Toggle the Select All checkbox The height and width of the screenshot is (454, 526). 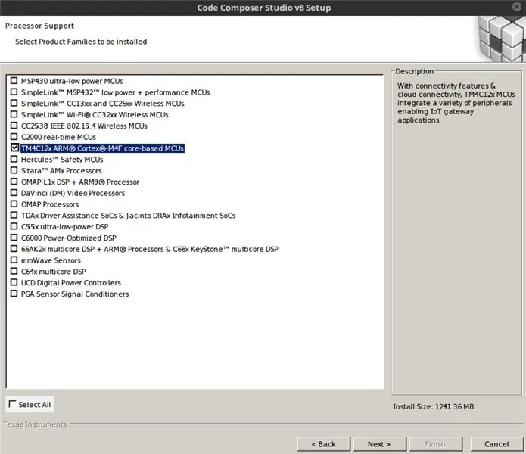point(12,404)
